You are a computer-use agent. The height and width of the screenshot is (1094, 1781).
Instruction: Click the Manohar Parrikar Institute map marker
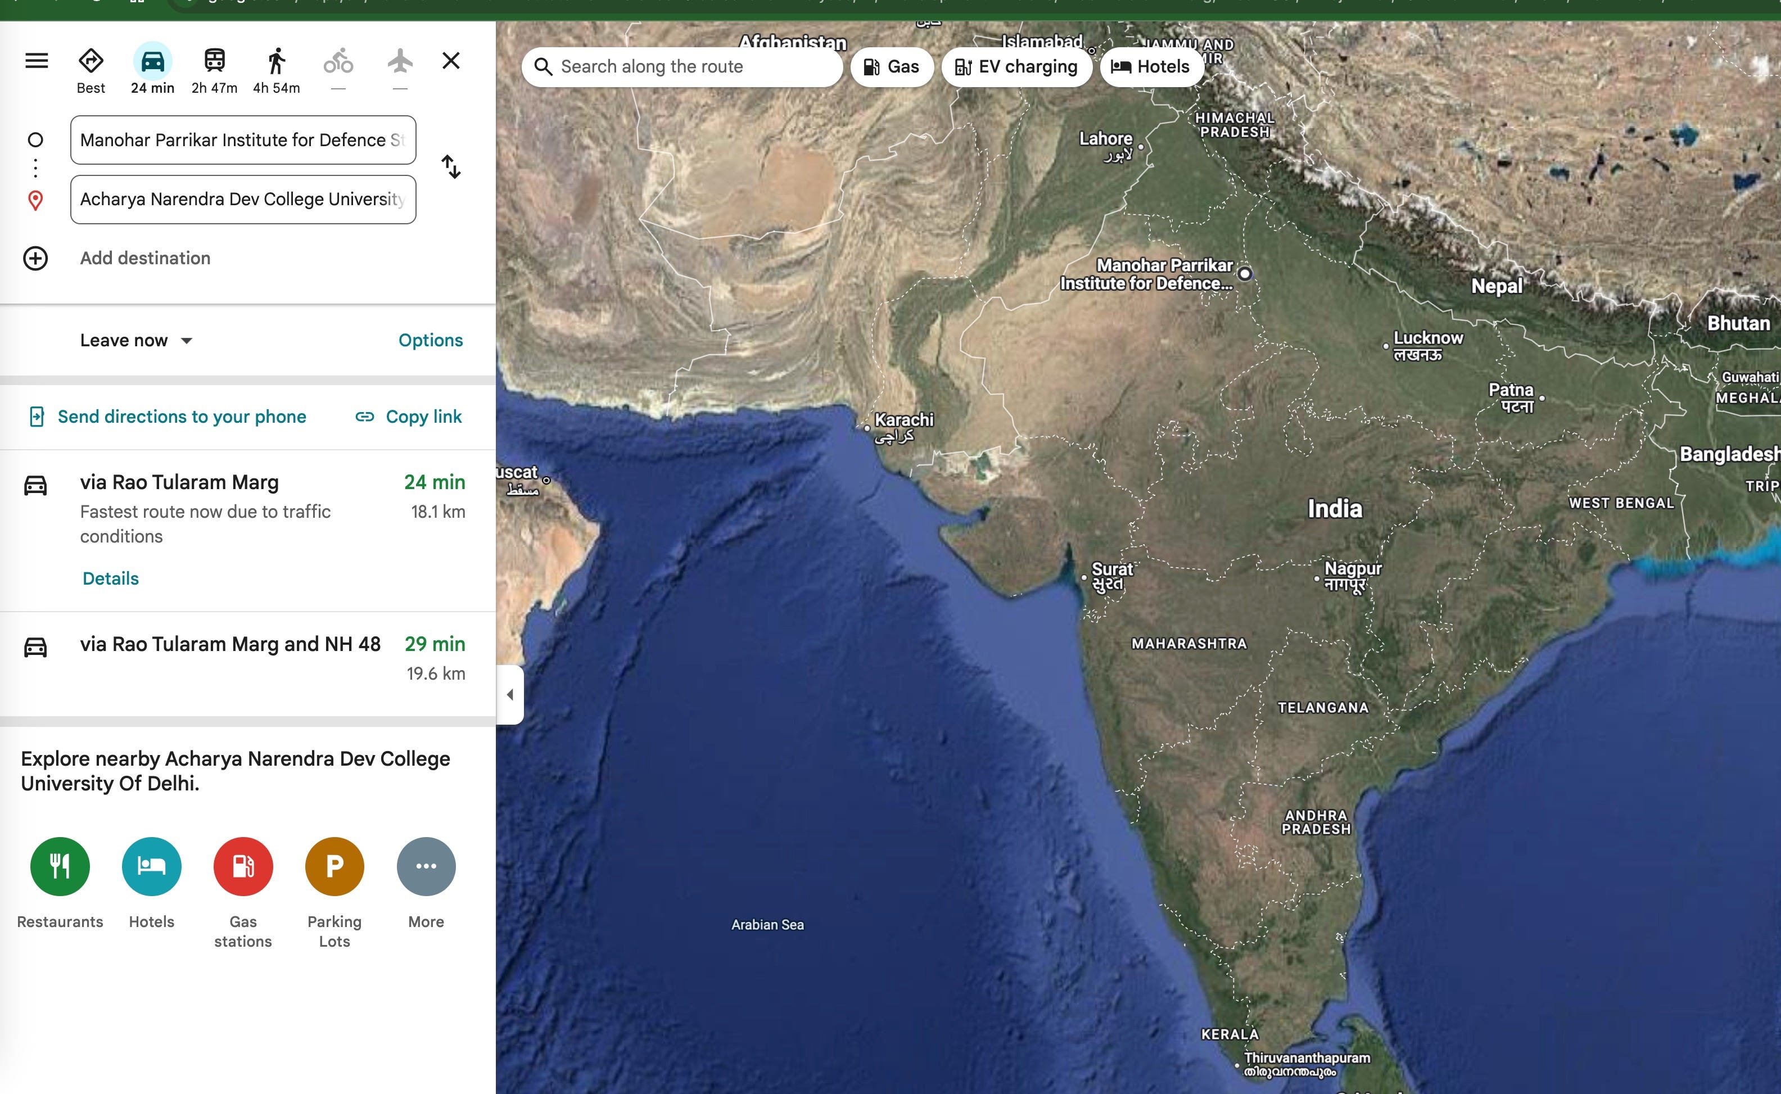click(x=1244, y=273)
